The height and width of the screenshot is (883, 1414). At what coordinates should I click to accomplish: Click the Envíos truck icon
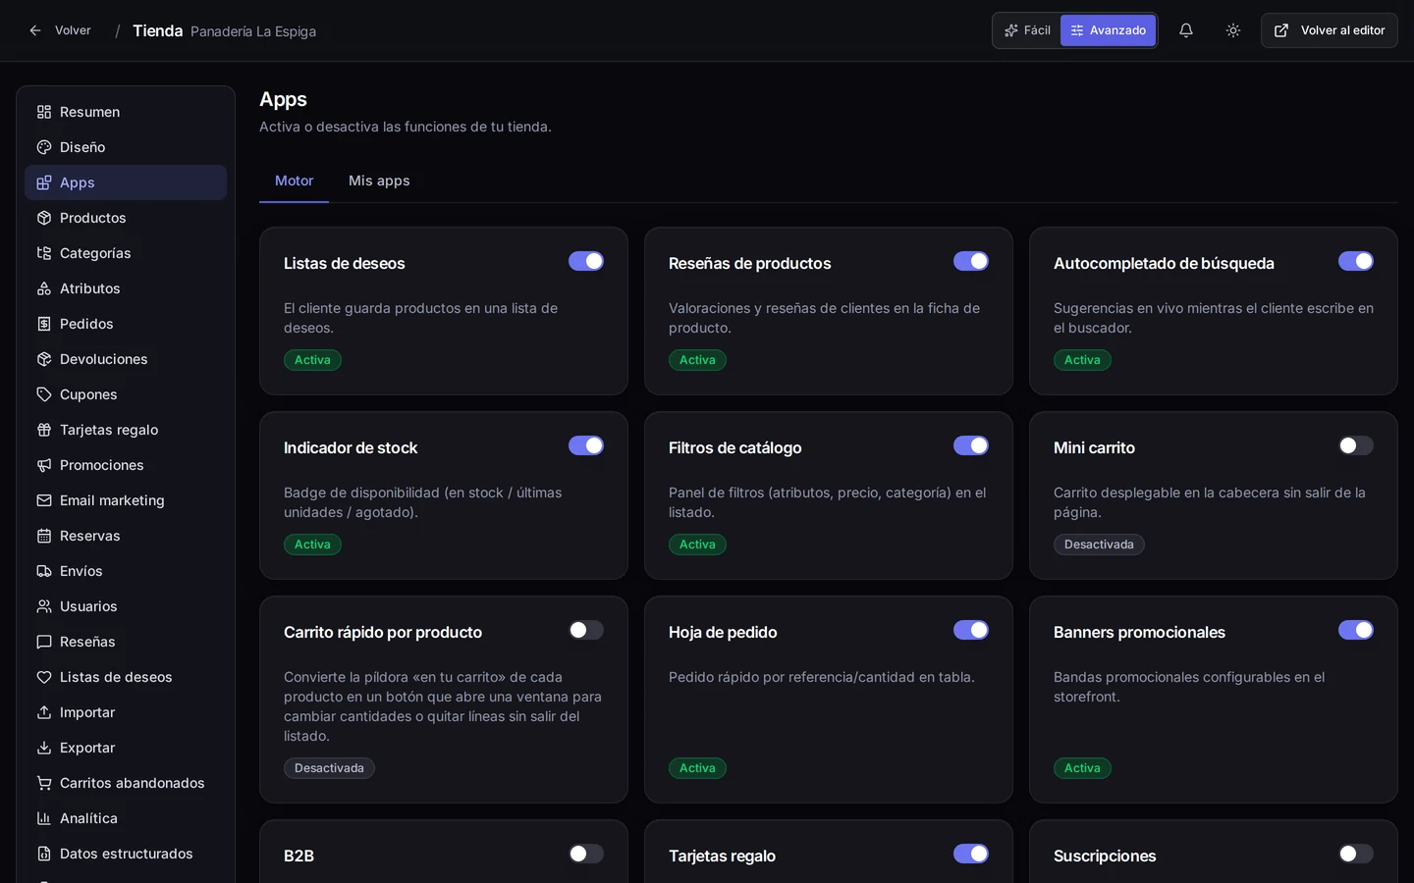[44, 571]
